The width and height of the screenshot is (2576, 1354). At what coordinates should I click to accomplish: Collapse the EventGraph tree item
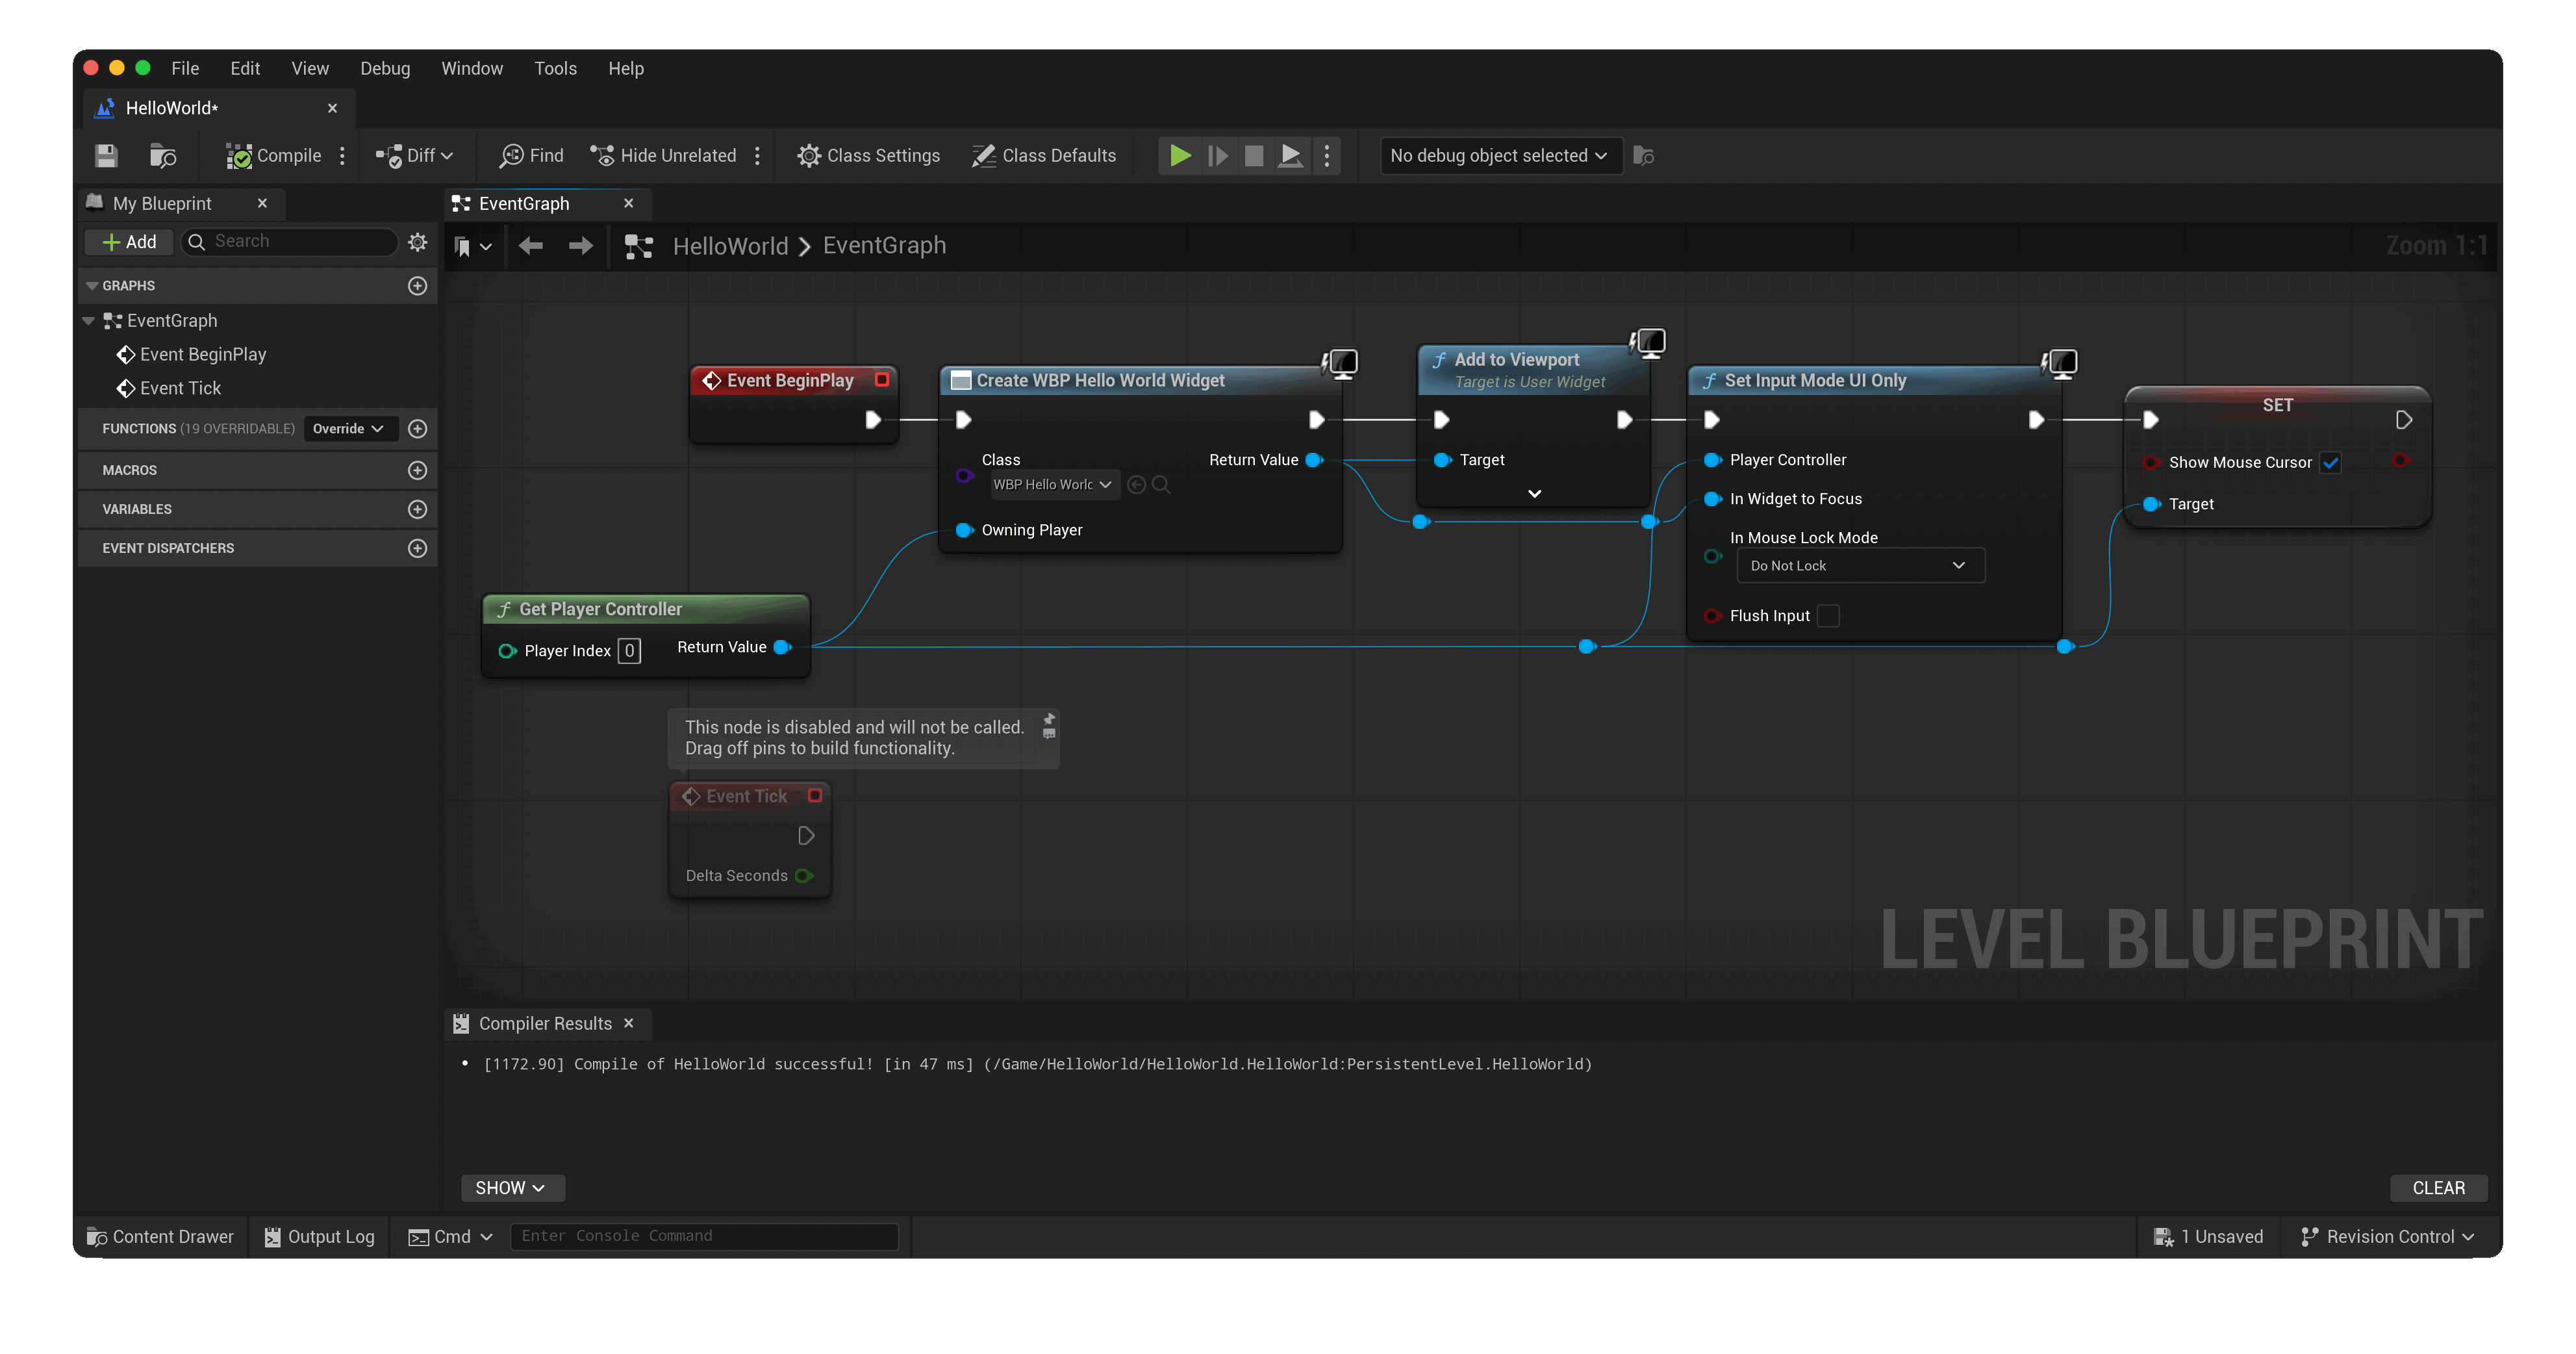coord(88,321)
